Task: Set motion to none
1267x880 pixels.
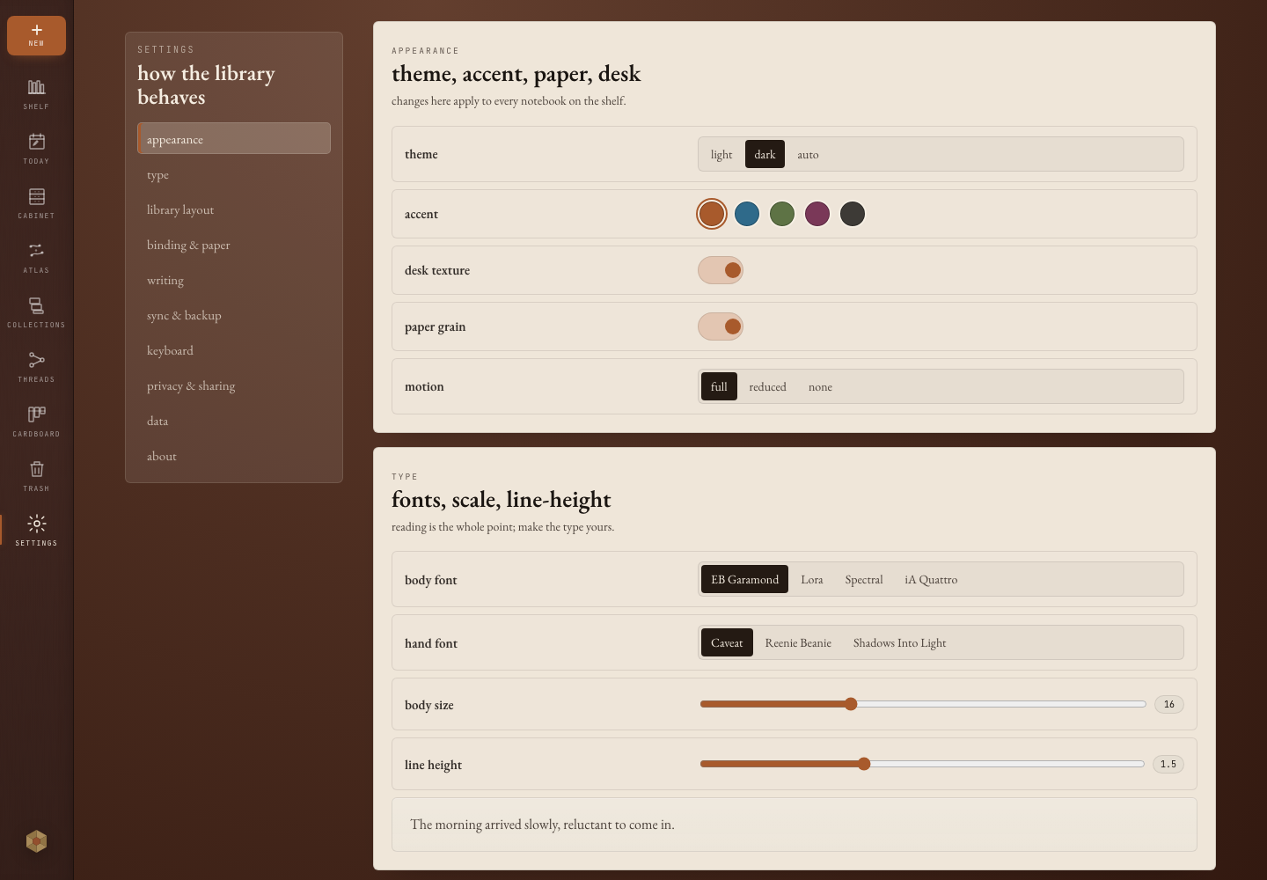Action: coord(820,386)
